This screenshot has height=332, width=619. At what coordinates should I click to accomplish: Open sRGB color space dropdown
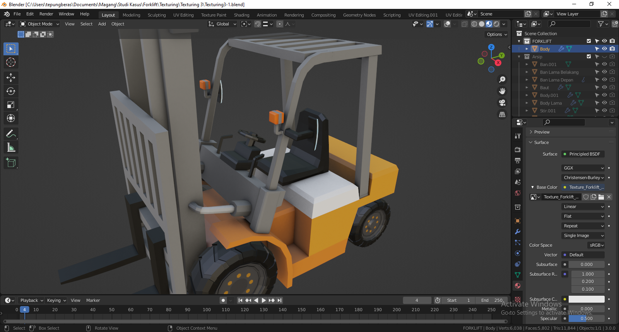(596, 245)
